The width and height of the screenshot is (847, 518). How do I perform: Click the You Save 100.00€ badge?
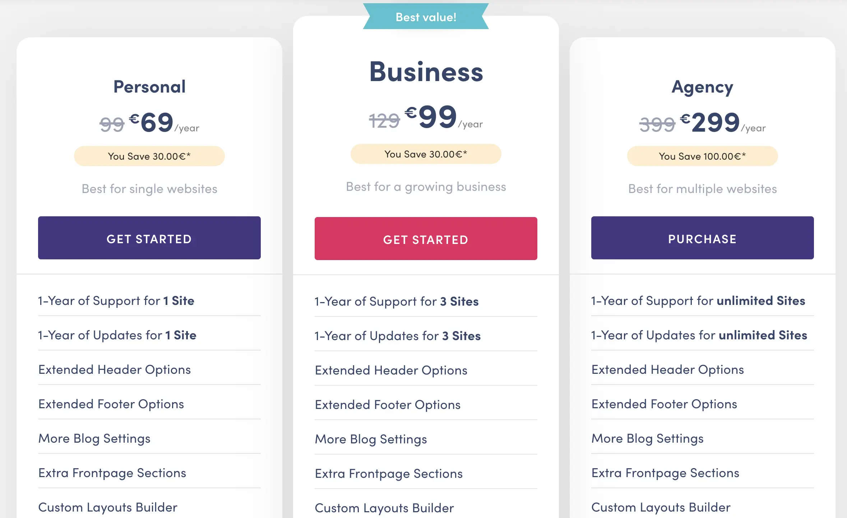(702, 156)
